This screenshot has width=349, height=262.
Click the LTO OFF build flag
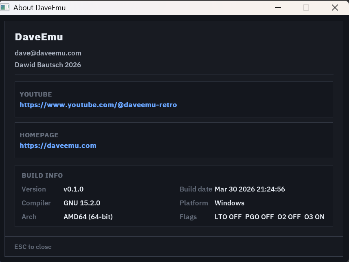228,217
